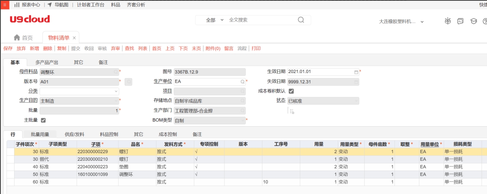Click 复制 toolbar button
Image resolution: width=487 pixels, height=194 pixels.
tap(62, 49)
